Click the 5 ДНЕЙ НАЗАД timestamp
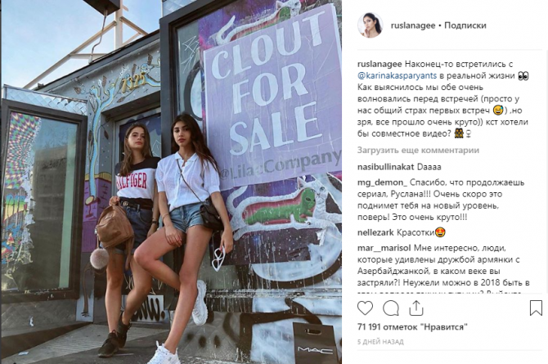 point(380,342)
